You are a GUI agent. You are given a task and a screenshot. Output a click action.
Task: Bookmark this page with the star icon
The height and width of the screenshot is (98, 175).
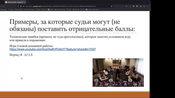coord(112,6)
